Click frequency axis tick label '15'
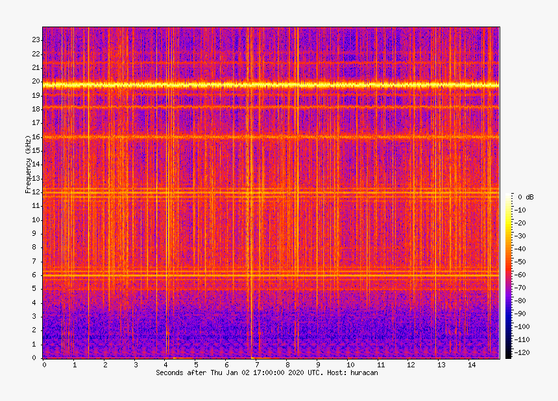The width and height of the screenshot is (558, 401). coord(36,150)
